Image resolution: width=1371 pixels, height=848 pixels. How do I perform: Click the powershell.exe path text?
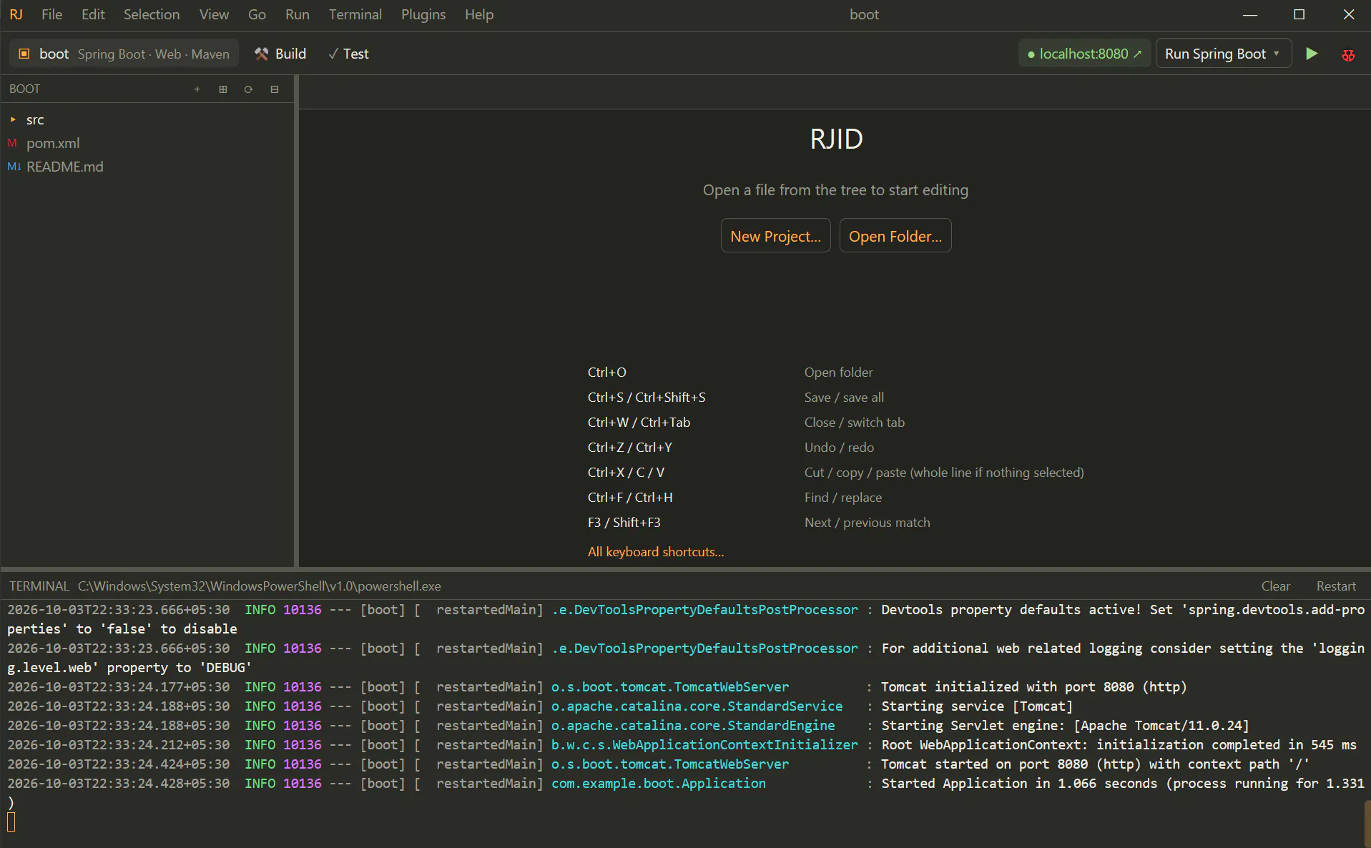(259, 586)
